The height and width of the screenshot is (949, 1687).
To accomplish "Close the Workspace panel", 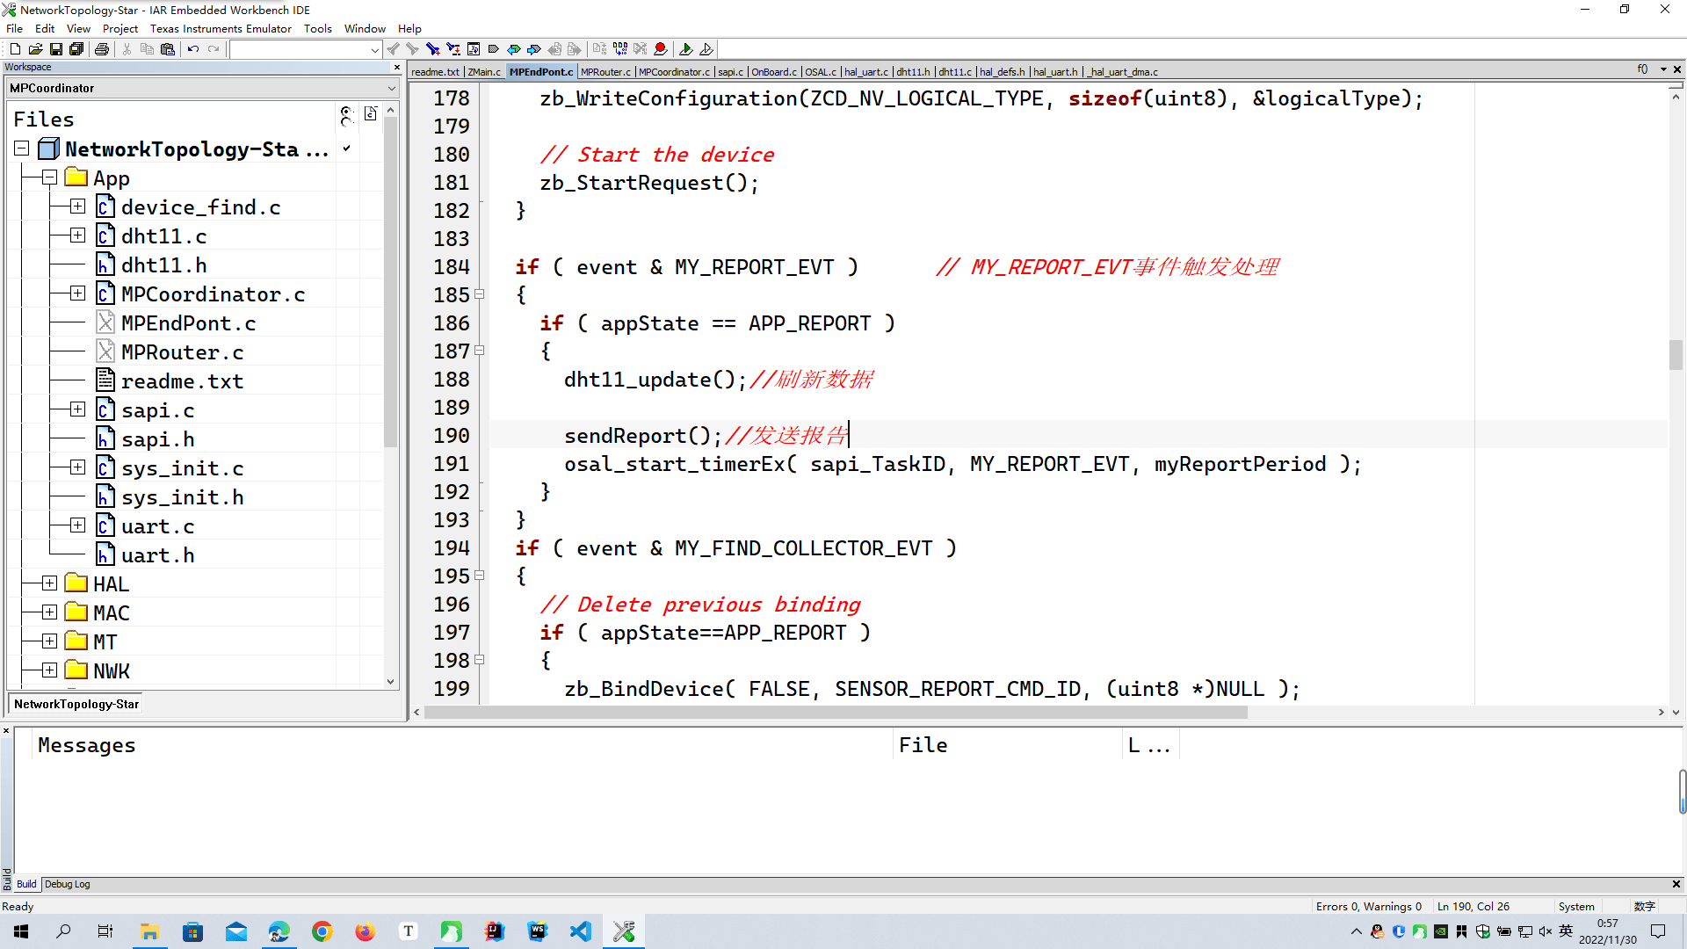I will coord(396,67).
